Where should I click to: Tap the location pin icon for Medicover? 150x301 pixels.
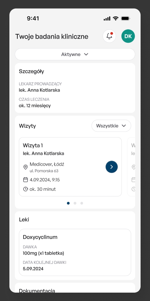pyautogui.click(x=25, y=167)
